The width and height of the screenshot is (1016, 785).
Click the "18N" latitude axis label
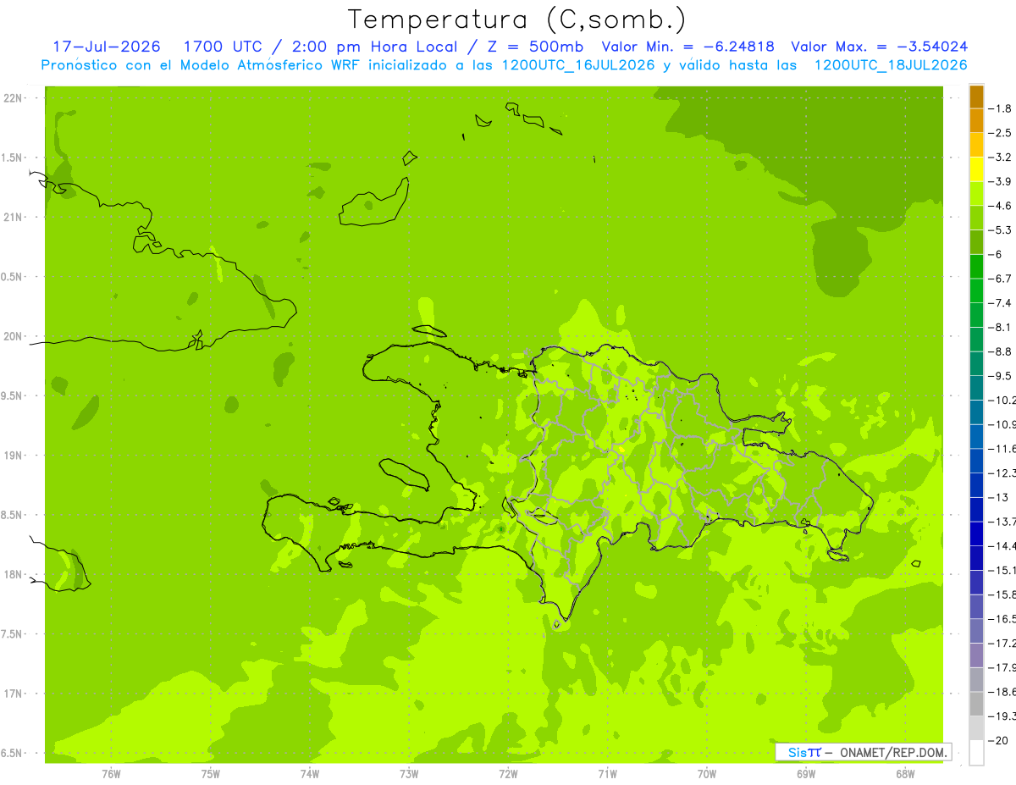tap(13, 574)
